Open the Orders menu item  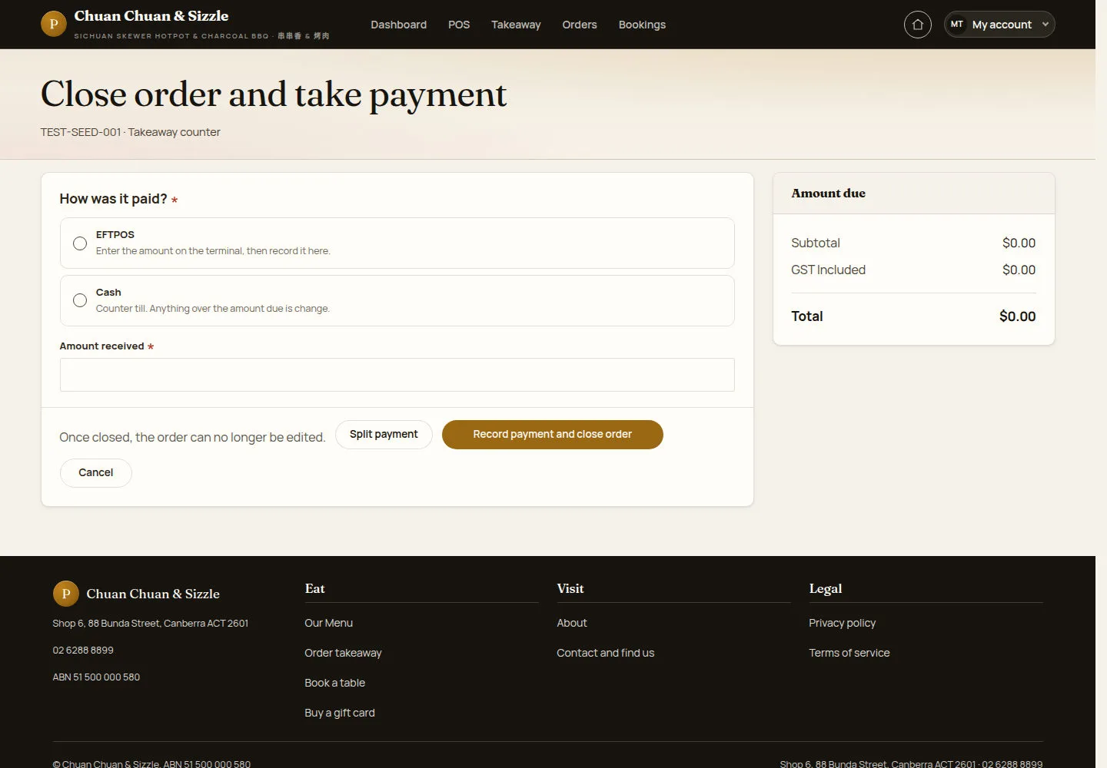[580, 25]
